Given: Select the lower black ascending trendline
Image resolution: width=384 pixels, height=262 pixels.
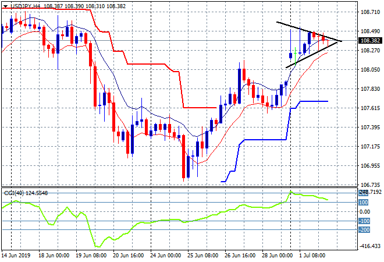Looking at the screenshot, I should 311,55.
